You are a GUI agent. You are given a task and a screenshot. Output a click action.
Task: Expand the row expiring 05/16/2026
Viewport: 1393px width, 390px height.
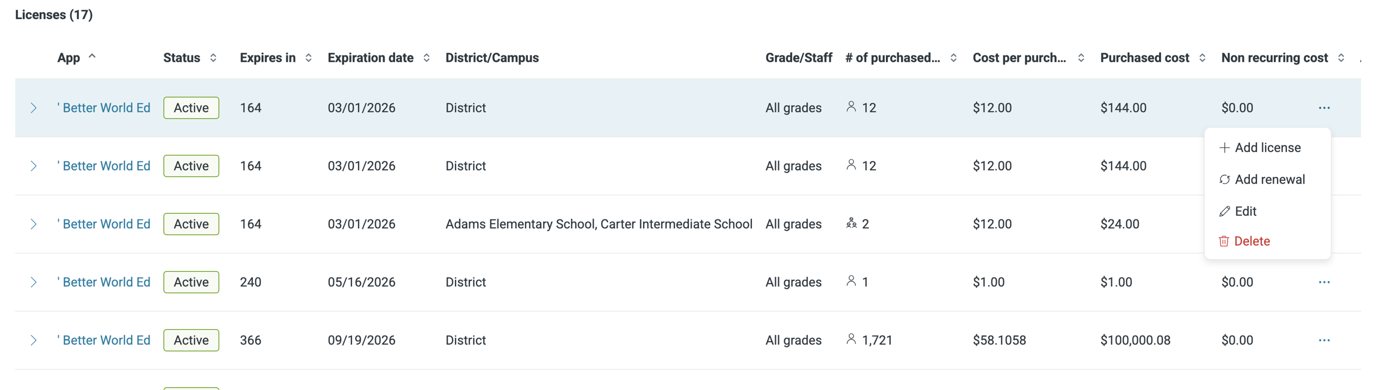tap(34, 282)
